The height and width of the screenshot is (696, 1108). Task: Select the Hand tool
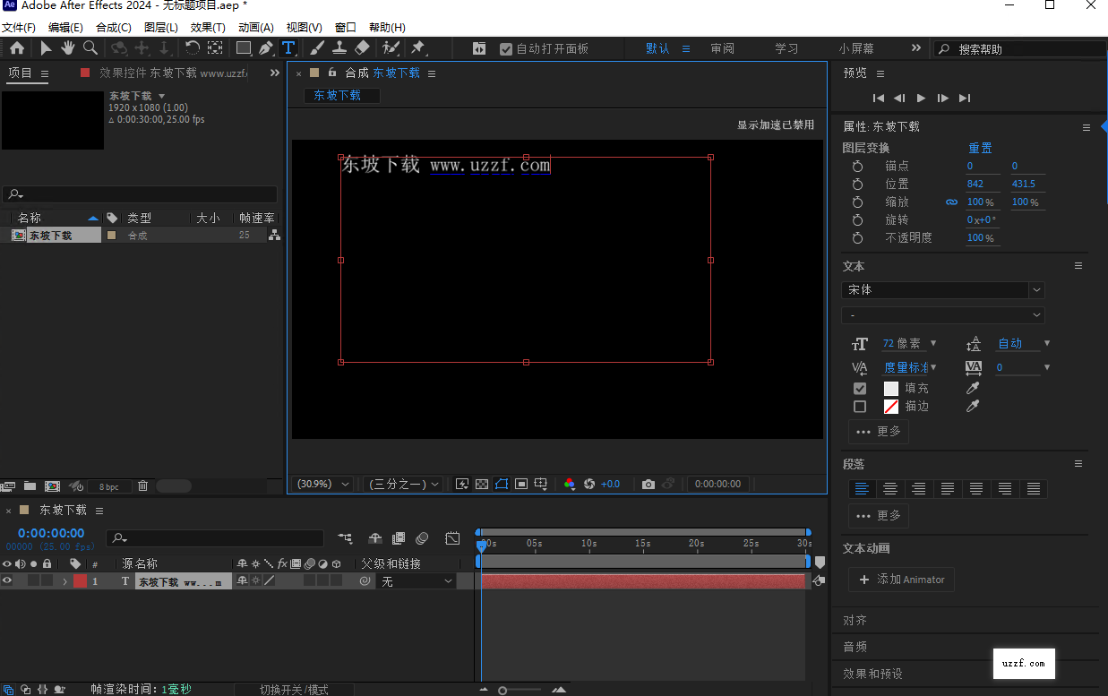pyautogui.click(x=67, y=47)
